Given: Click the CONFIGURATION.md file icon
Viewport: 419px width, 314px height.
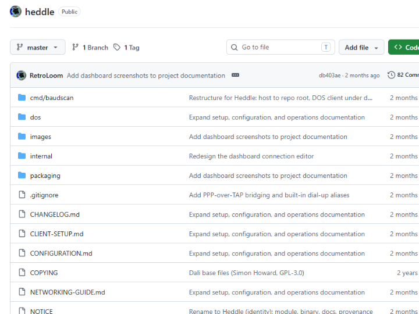Looking at the screenshot, I should point(22,253).
